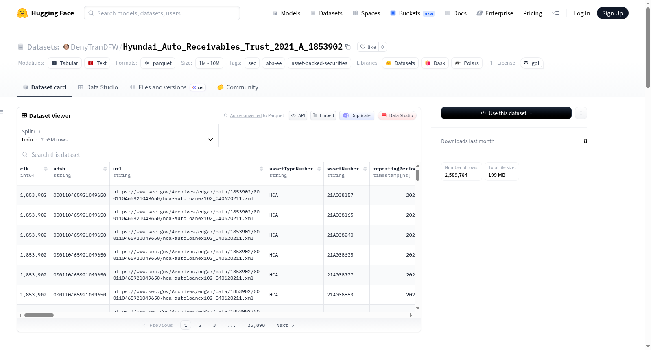Image resolution: width=651 pixels, height=350 pixels.
Task: Open the Pricing page
Action: click(x=533, y=13)
